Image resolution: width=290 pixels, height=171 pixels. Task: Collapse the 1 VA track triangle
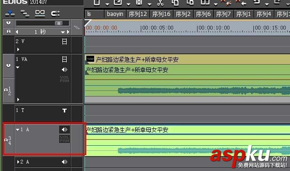tap(17, 67)
